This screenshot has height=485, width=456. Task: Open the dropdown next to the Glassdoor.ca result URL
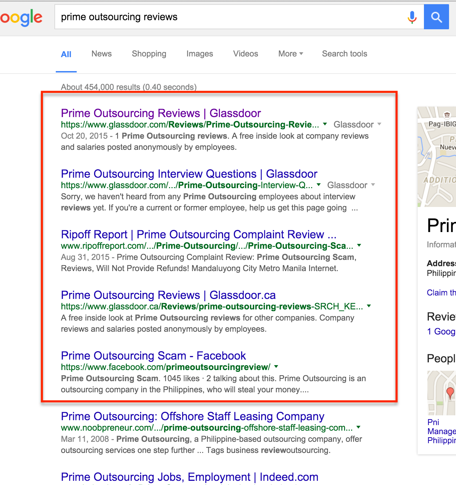369,306
